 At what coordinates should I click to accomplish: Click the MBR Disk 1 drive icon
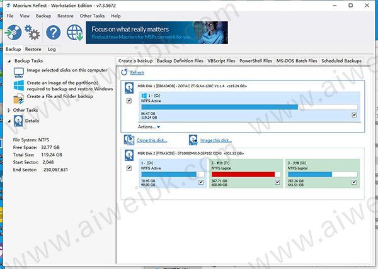[129, 88]
